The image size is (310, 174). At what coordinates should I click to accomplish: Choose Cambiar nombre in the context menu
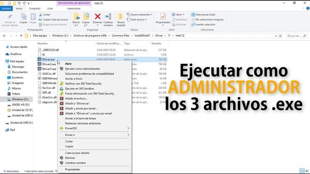[x=76, y=163]
